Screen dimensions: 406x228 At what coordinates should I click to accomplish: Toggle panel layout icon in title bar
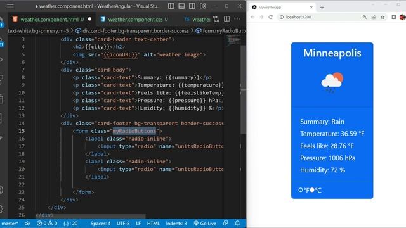click(181, 6)
